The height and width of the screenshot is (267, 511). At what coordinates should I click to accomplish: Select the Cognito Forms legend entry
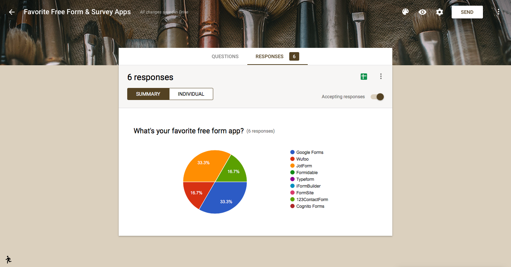307,206
